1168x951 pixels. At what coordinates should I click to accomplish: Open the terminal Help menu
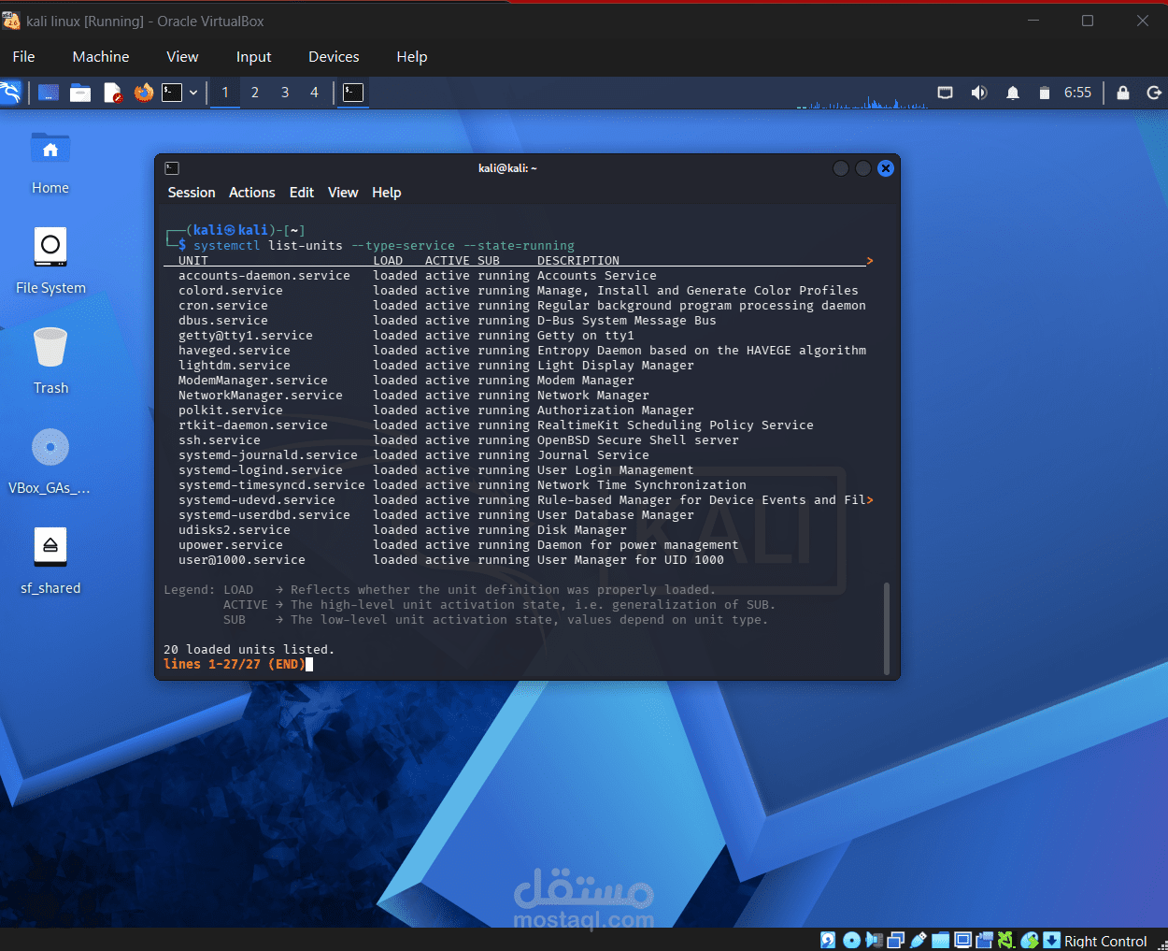pos(387,193)
